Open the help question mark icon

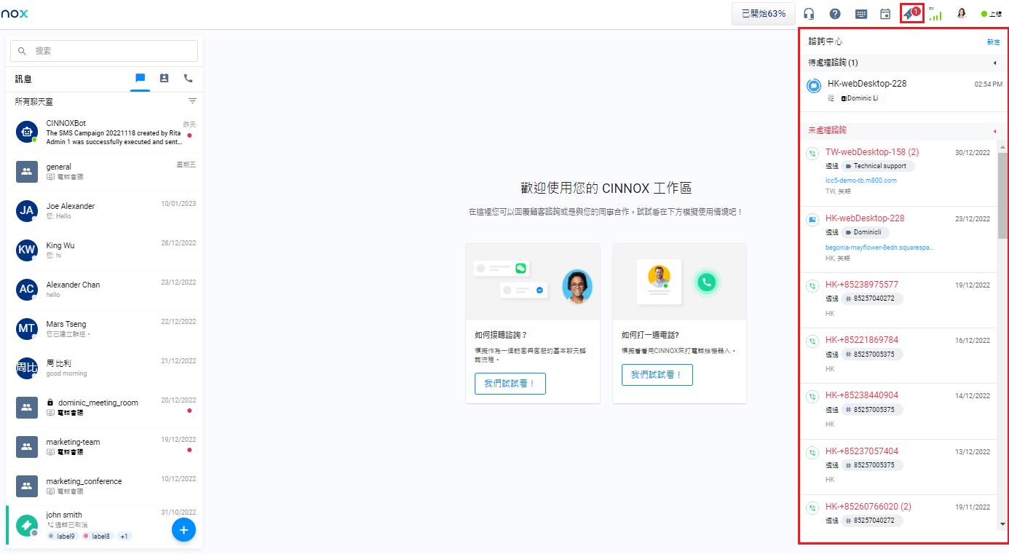(835, 14)
